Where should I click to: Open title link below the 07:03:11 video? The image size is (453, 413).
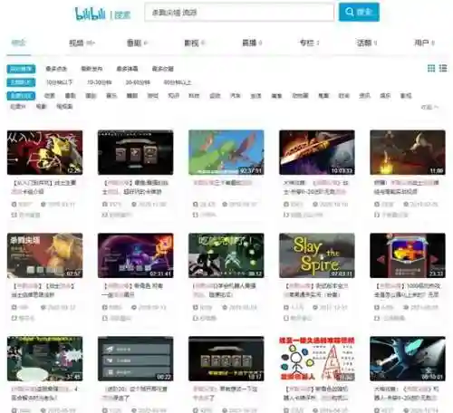[x=315, y=290]
